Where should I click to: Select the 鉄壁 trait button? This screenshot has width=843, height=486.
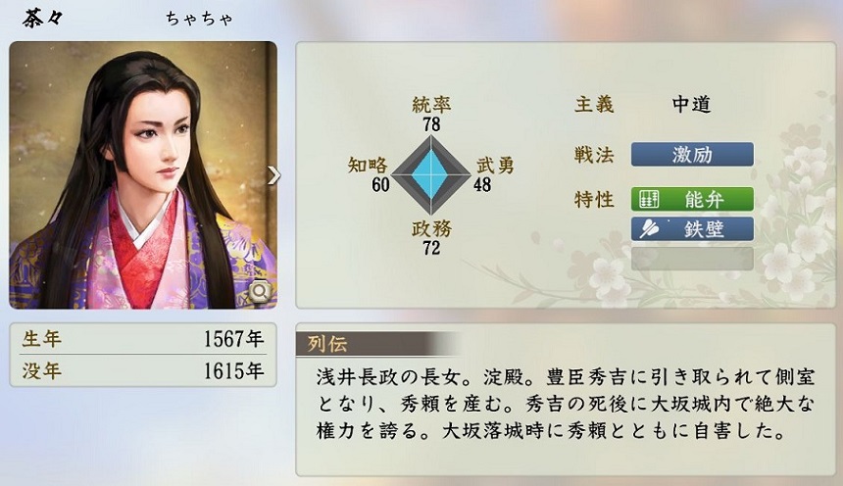[692, 229]
